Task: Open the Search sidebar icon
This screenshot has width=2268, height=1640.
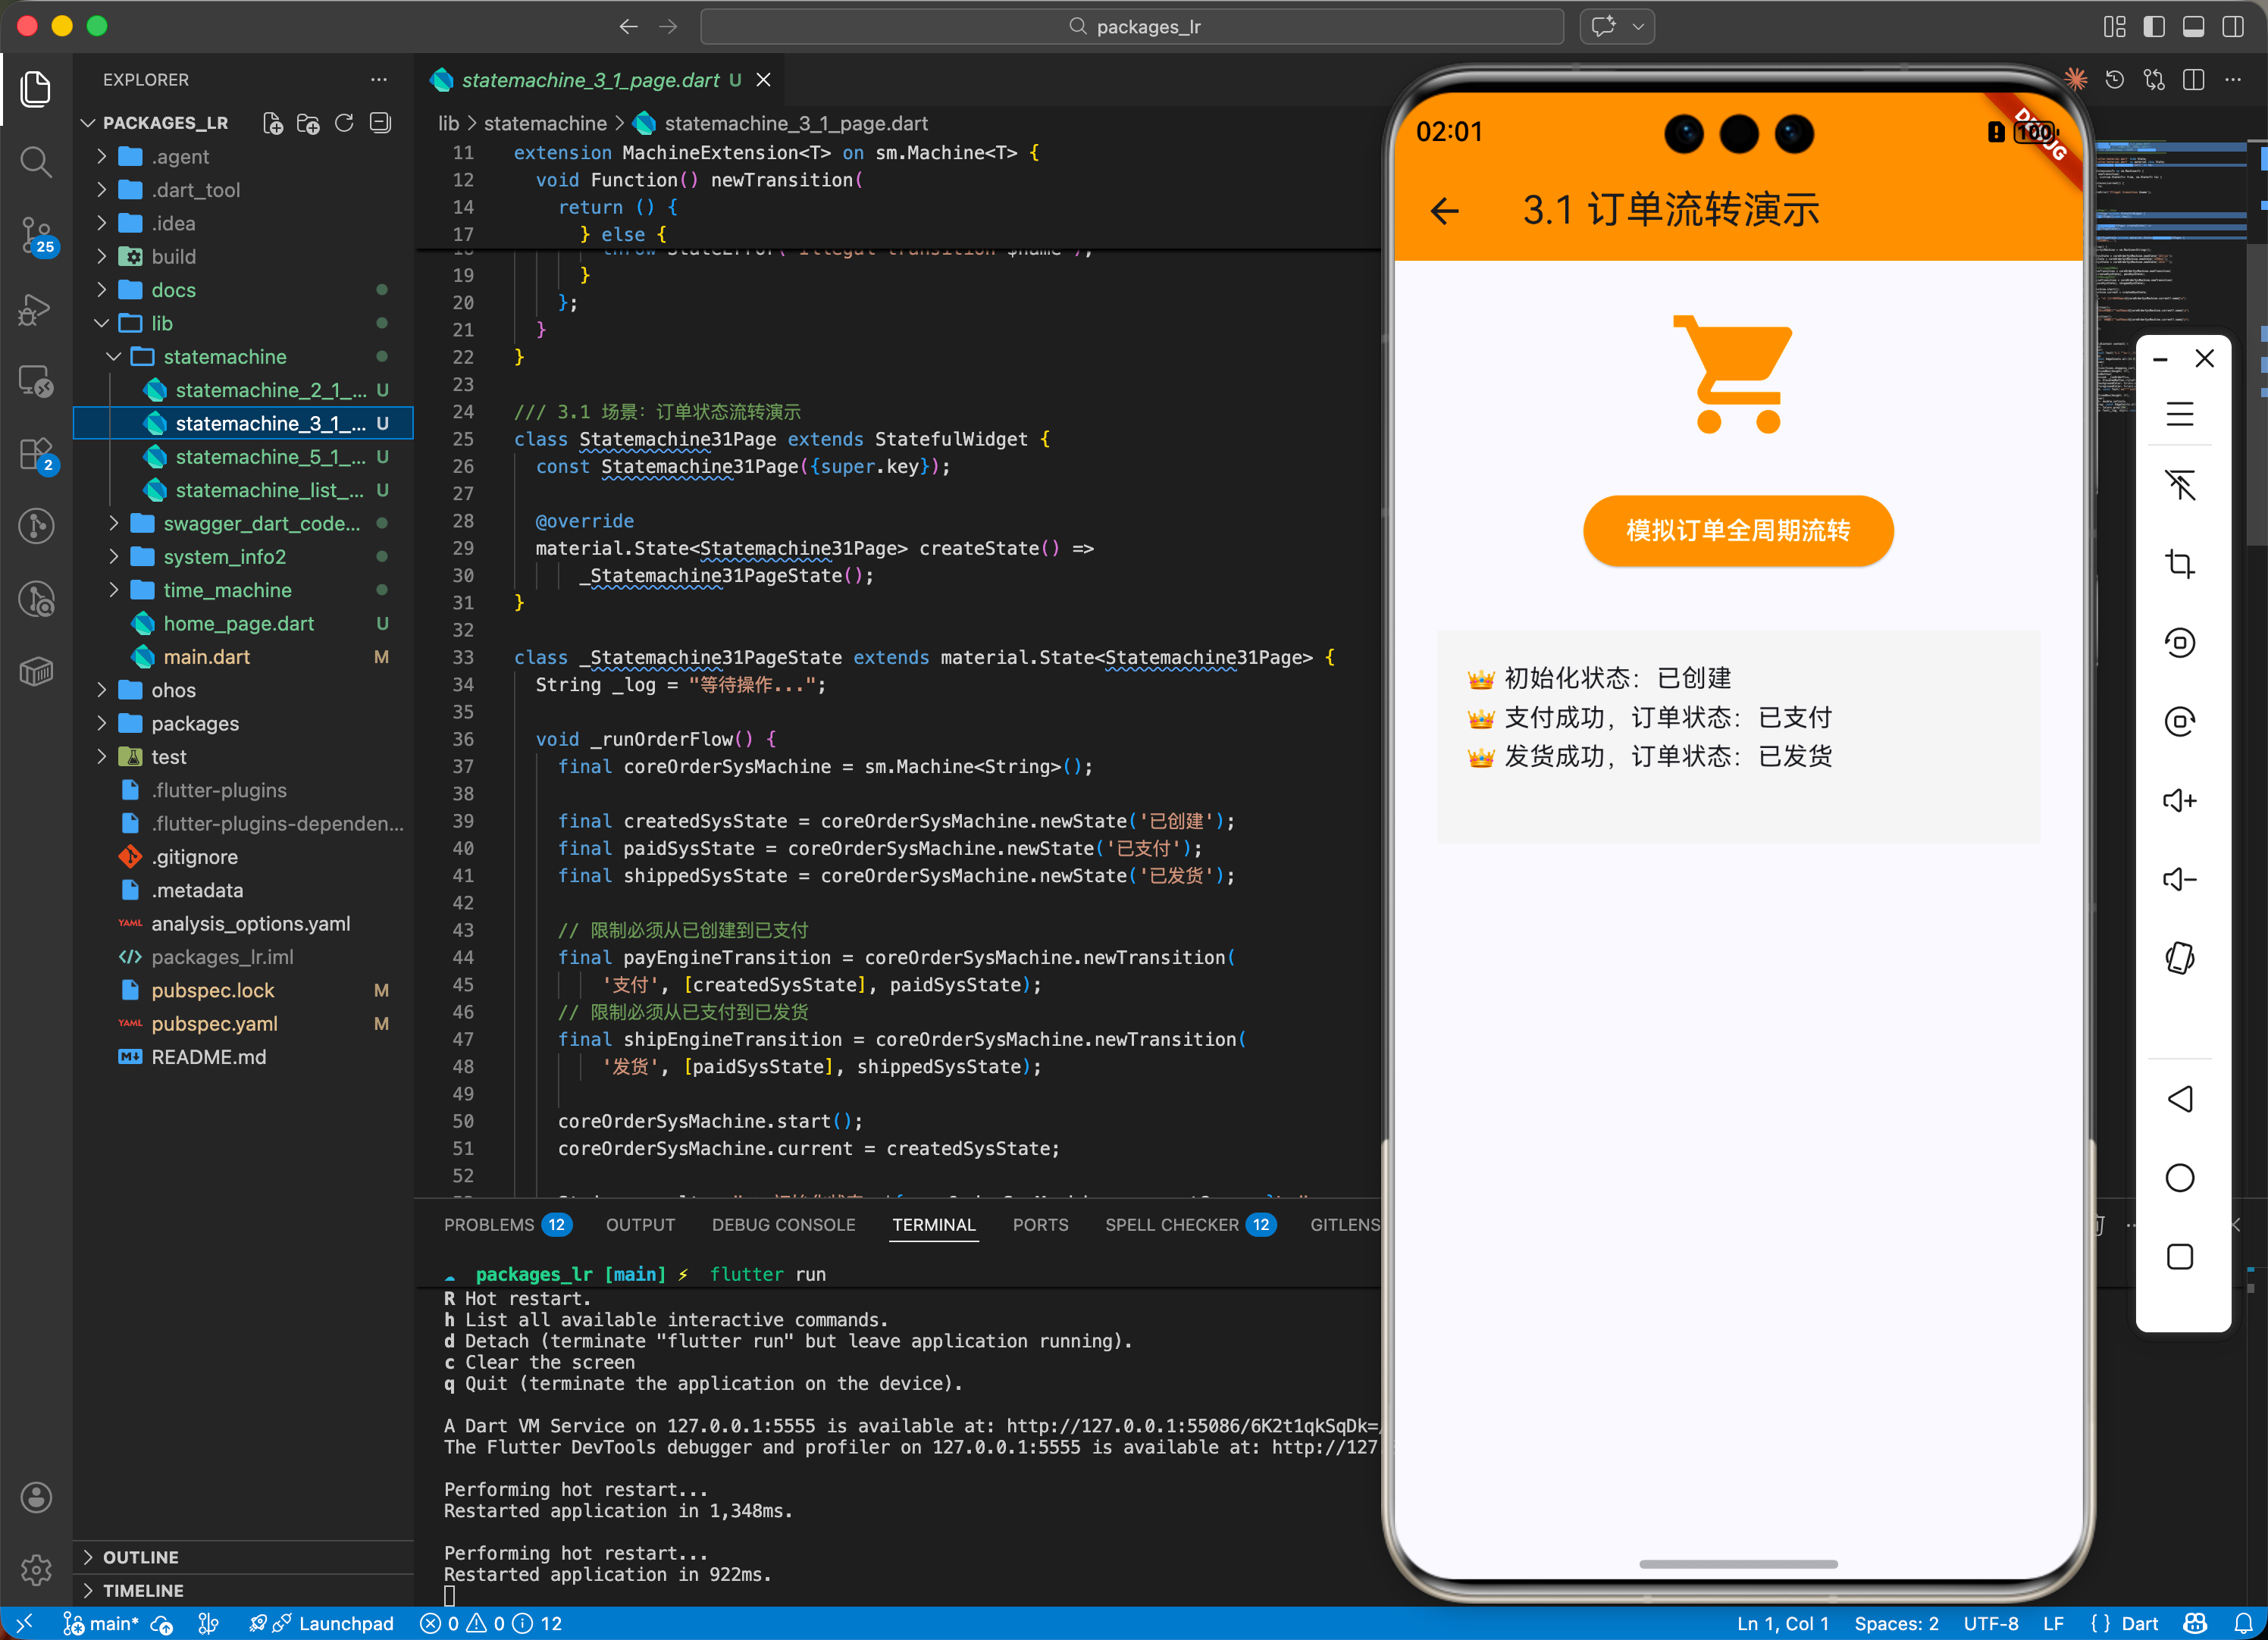Action: pos(36,161)
